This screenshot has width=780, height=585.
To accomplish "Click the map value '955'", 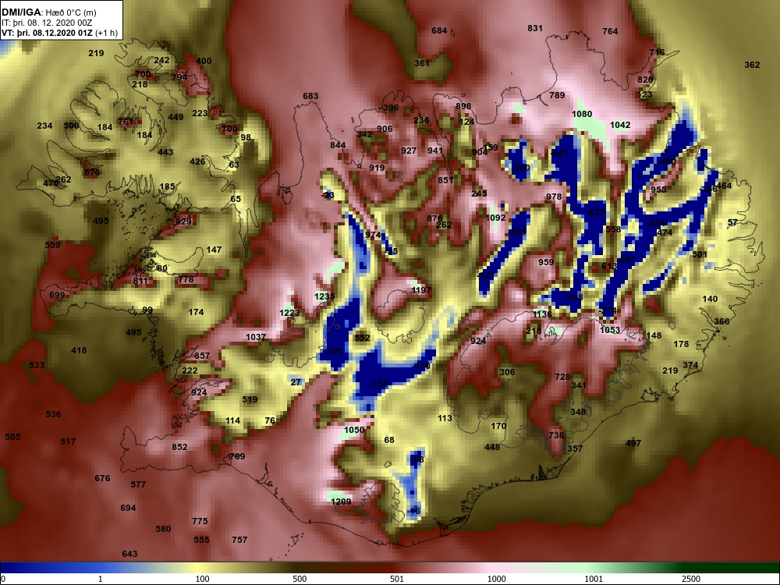I will tap(658, 190).
